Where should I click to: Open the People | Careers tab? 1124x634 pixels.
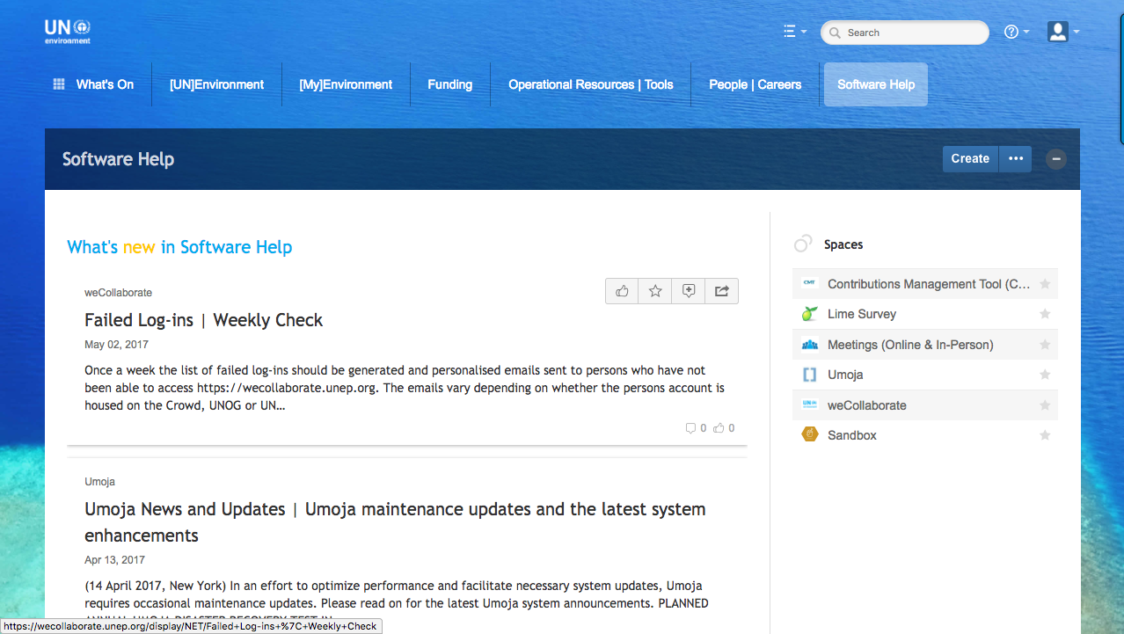[x=755, y=84]
